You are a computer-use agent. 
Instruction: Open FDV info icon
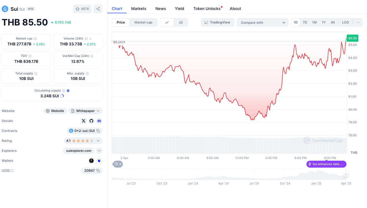pos(30,56)
